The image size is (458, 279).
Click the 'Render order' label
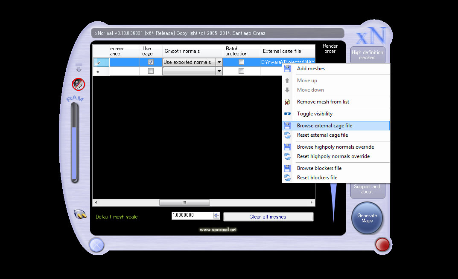click(330, 49)
